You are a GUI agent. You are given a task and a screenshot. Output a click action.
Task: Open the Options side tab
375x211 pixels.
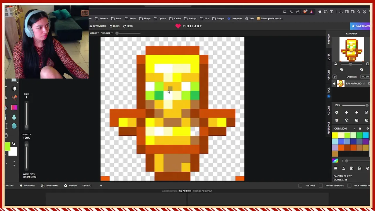click(329, 74)
